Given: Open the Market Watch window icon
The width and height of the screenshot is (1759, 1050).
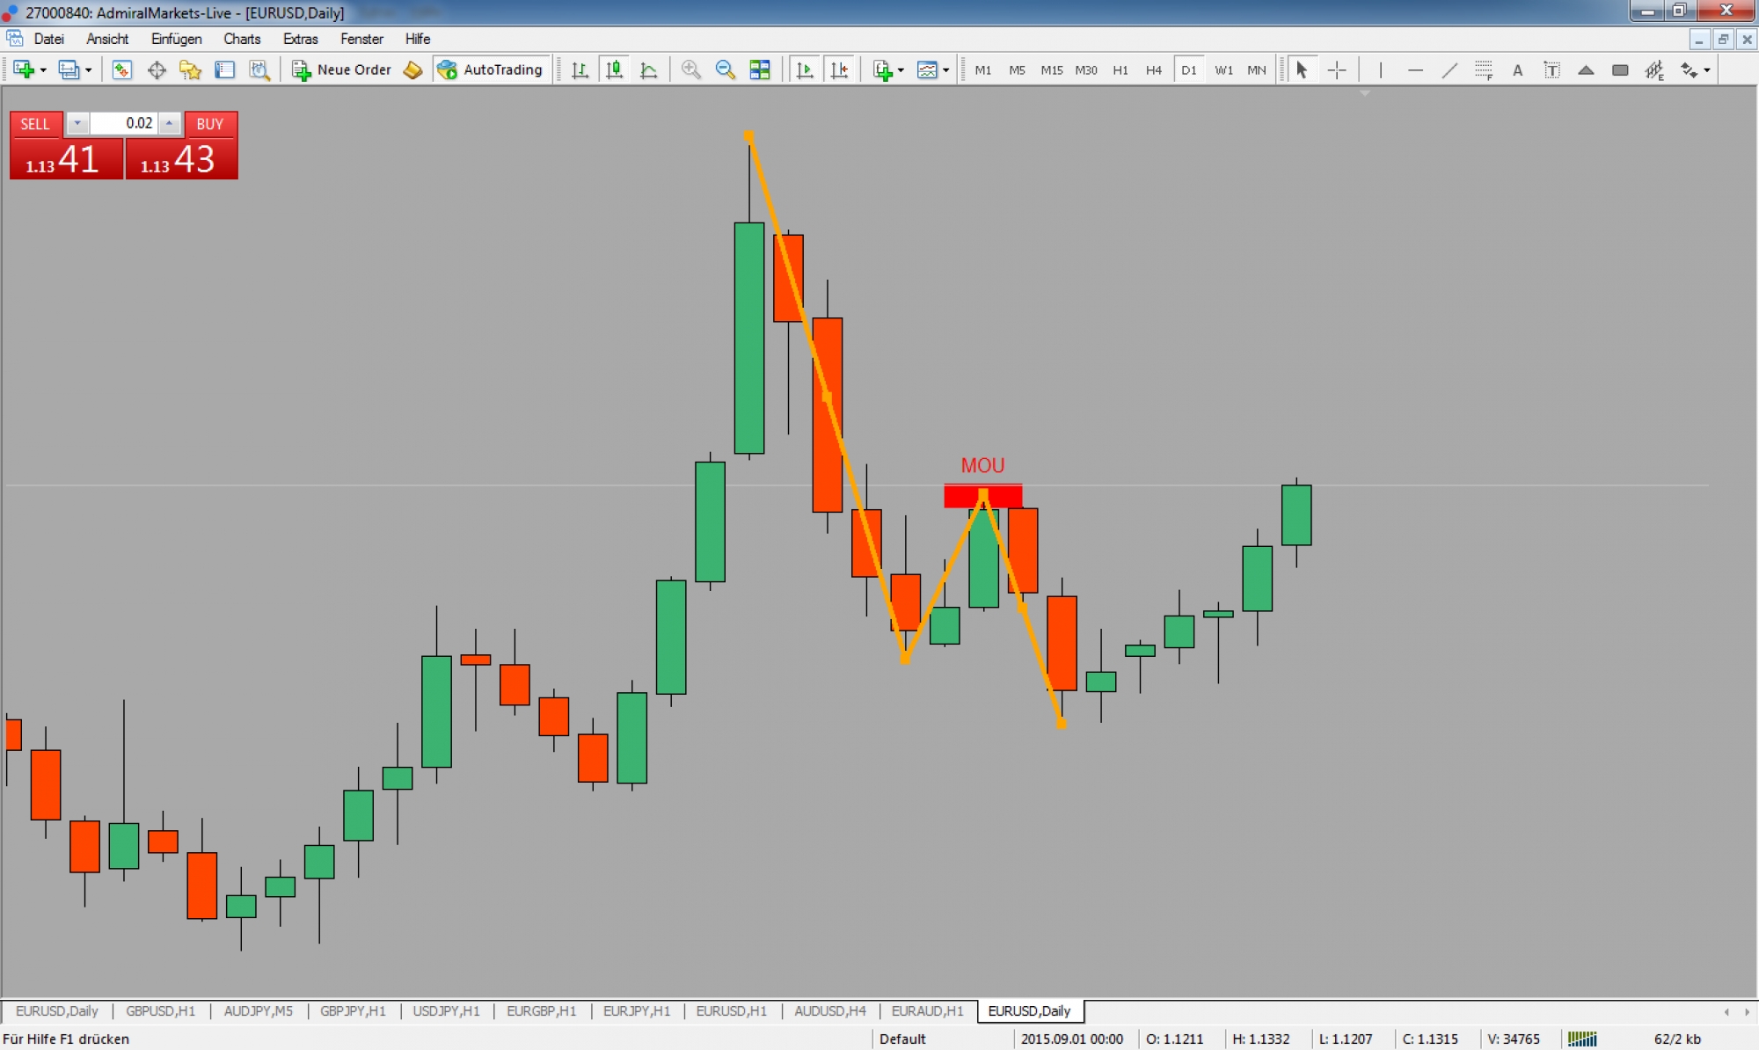Looking at the screenshot, I should click(x=122, y=70).
